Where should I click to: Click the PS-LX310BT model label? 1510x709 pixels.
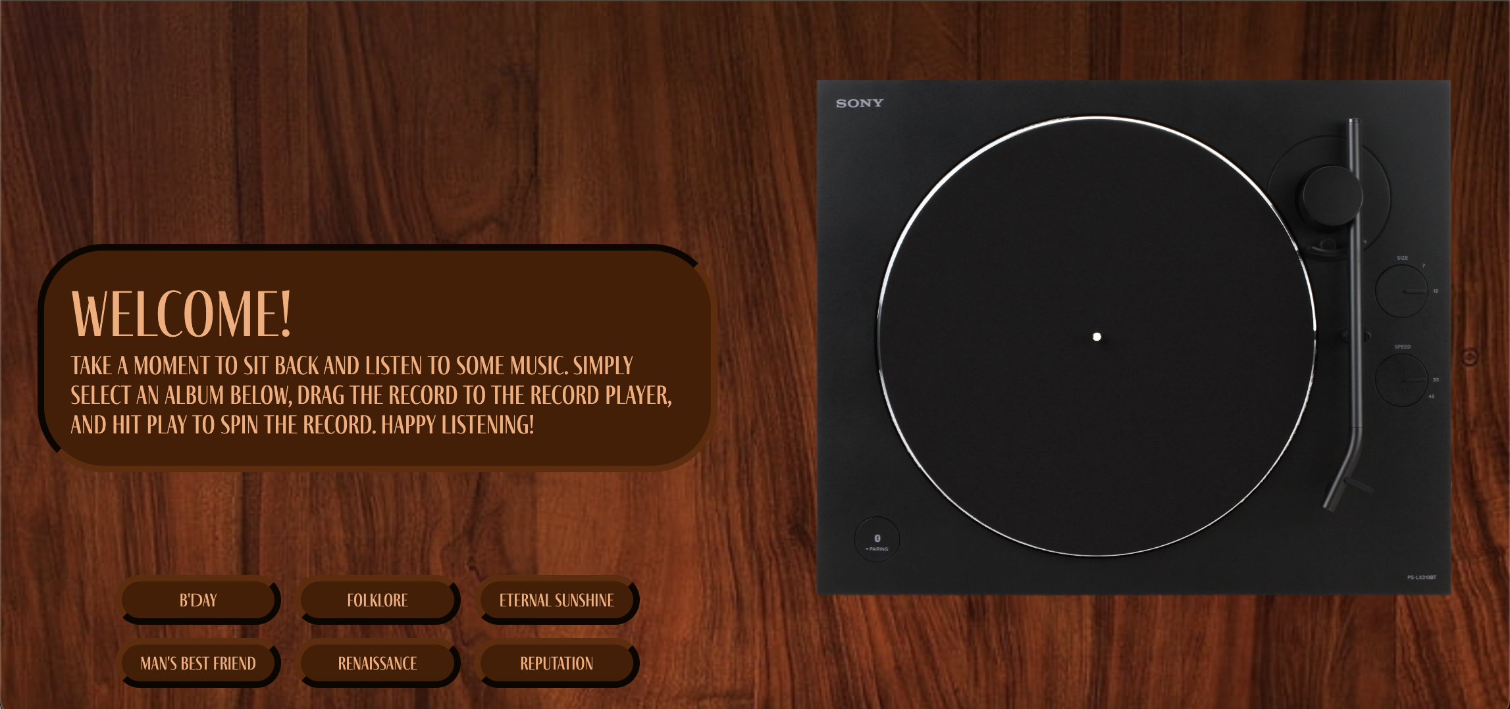coord(1421,577)
